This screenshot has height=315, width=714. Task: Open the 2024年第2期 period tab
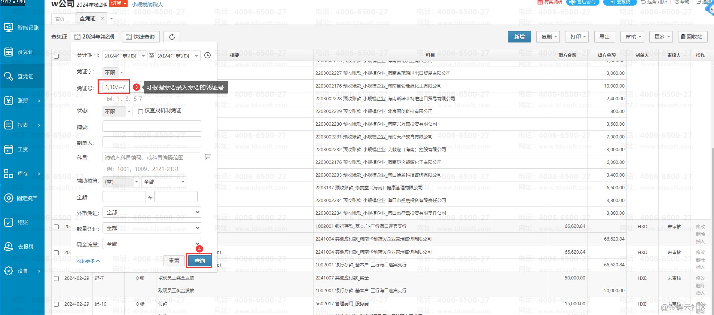point(94,37)
